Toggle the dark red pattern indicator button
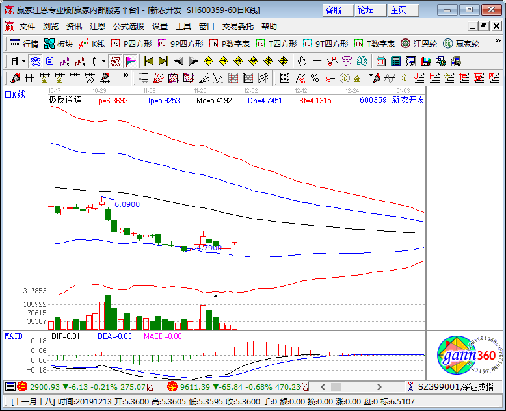 (115, 61)
